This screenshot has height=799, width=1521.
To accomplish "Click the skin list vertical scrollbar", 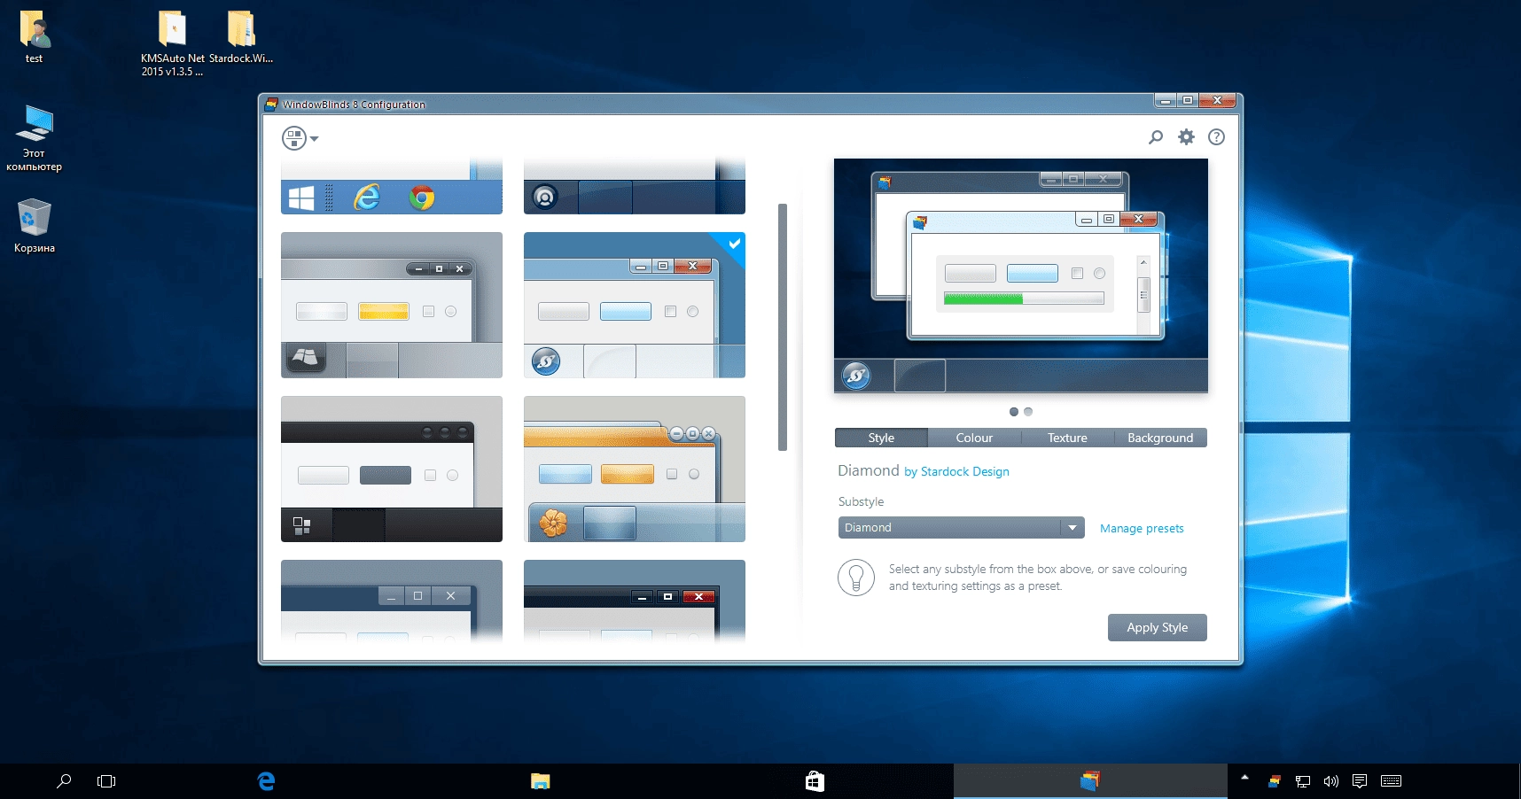I will click(783, 327).
